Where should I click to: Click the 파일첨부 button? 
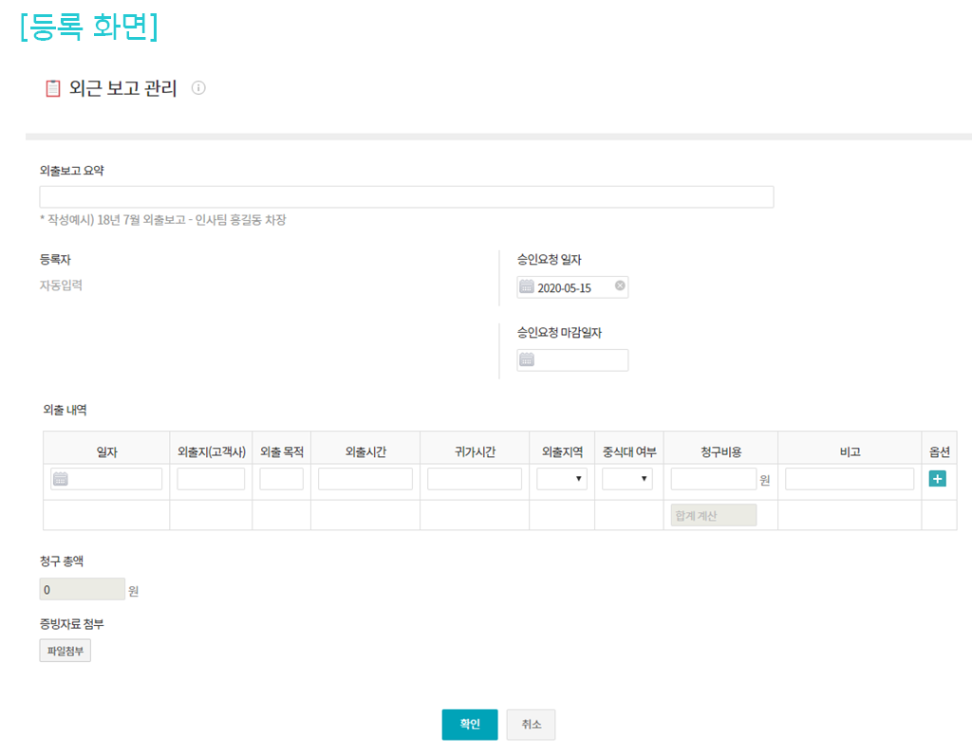pos(65,651)
